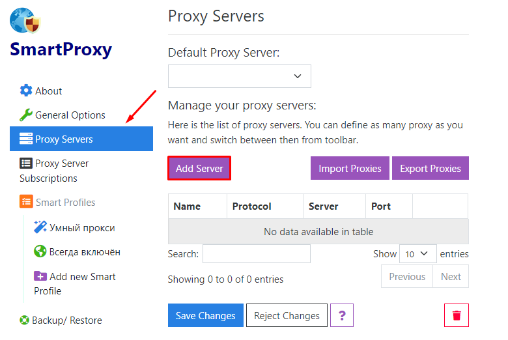
Task: Open Backup/ Restore section
Action: click(x=66, y=320)
